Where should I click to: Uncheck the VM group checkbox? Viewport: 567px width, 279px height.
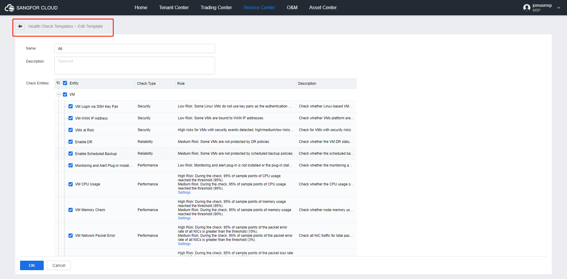click(65, 94)
